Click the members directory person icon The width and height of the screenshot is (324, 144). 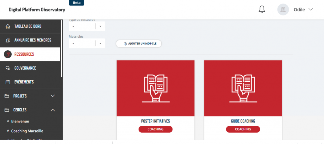pyautogui.click(x=8, y=40)
